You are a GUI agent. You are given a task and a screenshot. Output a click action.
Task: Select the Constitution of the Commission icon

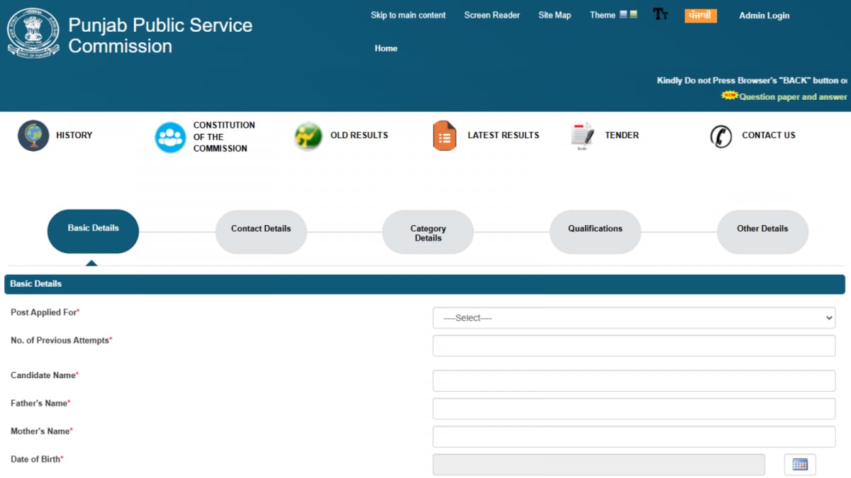[x=169, y=135]
